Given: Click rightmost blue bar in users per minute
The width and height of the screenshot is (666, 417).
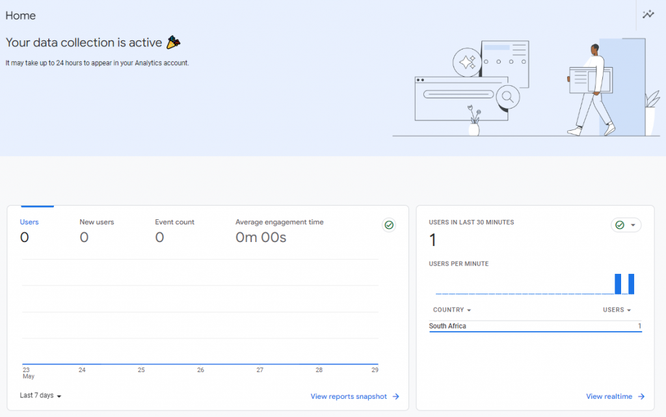Looking at the screenshot, I should pyautogui.click(x=631, y=284).
